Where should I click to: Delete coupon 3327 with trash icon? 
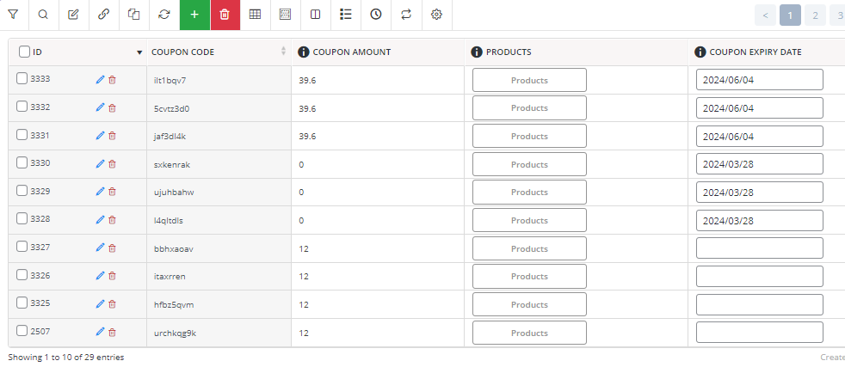[112, 248]
